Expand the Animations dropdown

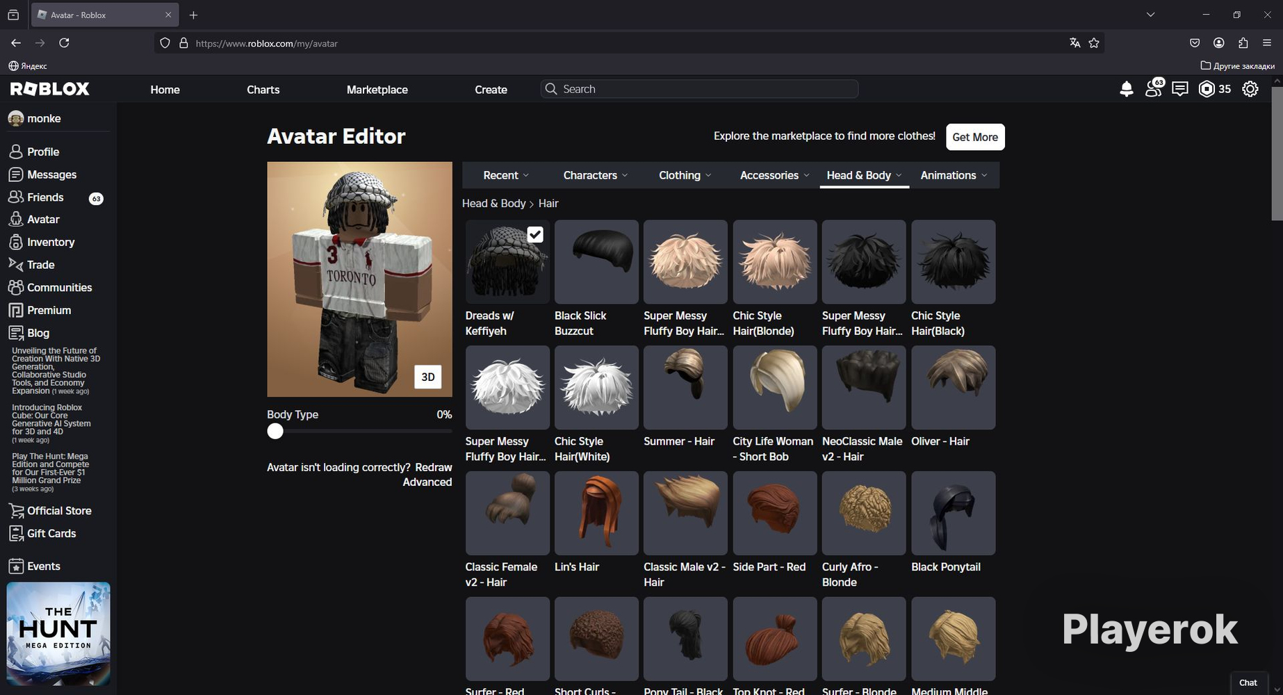click(954, 175)
